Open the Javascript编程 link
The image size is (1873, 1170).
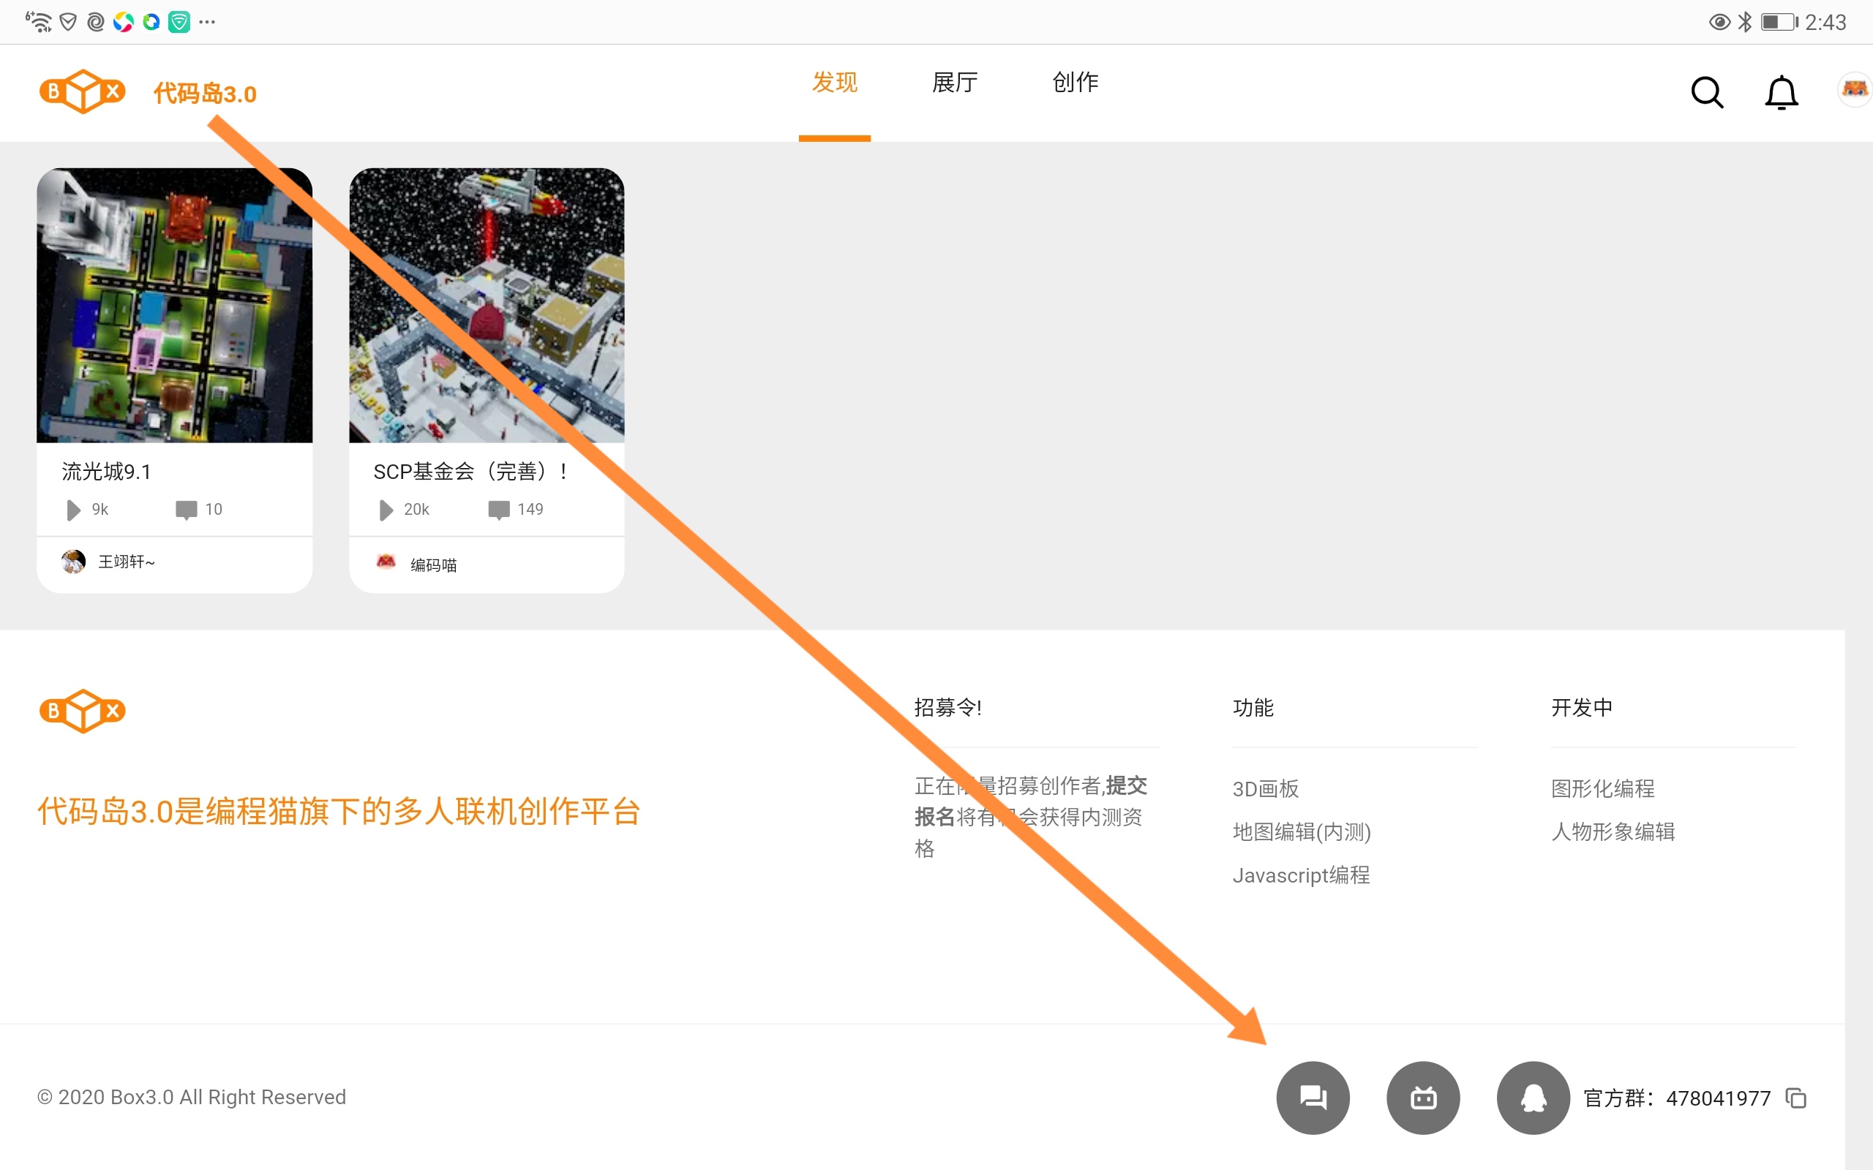(x=1301, y=875)
